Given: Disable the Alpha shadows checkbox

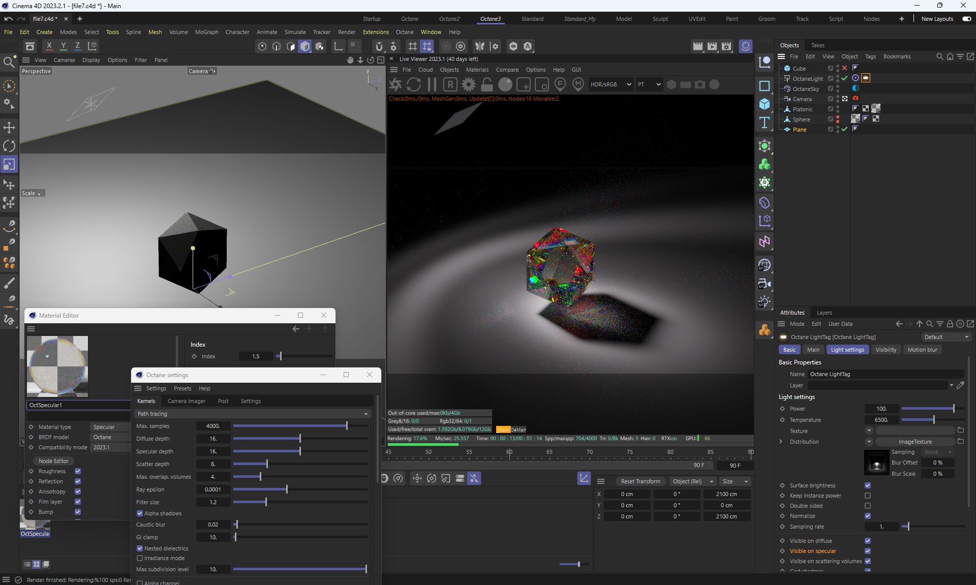Looking at the screenshot, I should point(140,513).
